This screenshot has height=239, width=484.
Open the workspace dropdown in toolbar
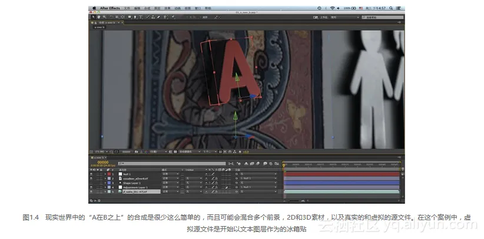(345, 18)
